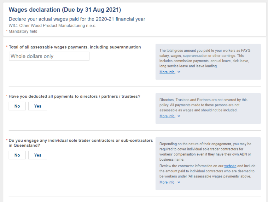Click the sole trader contractors question text
Screen dimensions: 268x202
pyautogui.click(x=81, y=143)
